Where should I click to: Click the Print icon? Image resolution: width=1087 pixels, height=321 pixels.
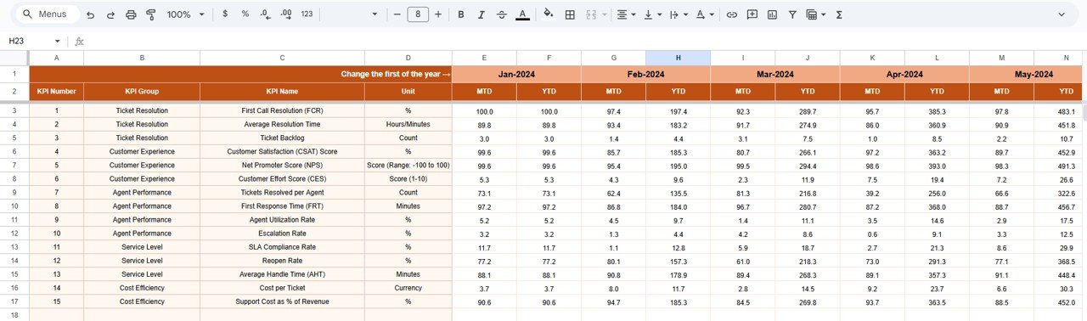click(x=130, y=14)
